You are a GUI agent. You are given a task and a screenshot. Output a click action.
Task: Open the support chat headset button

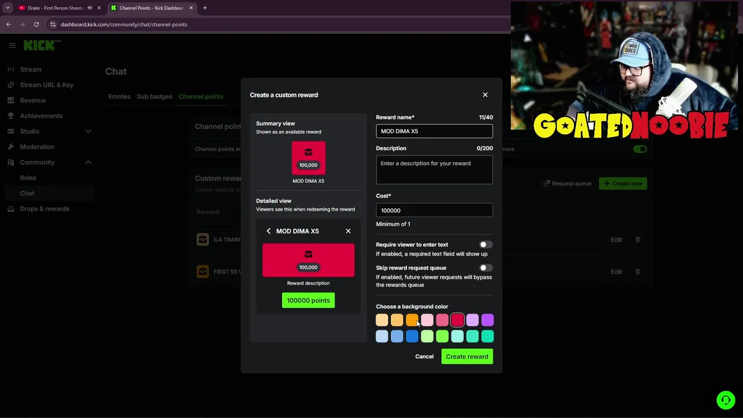click(x=726, y=400)
